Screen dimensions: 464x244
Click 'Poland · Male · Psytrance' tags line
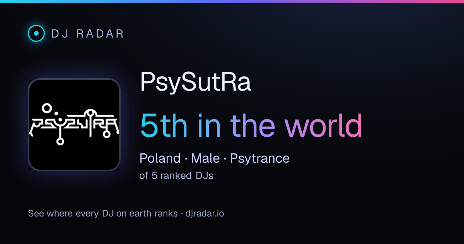click(x=215, y=158)
